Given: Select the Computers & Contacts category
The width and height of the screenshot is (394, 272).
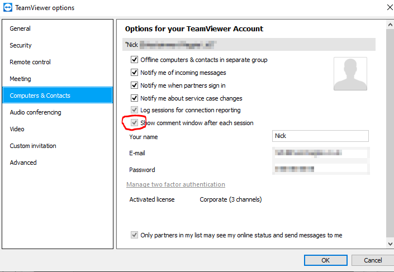Looking at the screenshot, I should 58,95.
